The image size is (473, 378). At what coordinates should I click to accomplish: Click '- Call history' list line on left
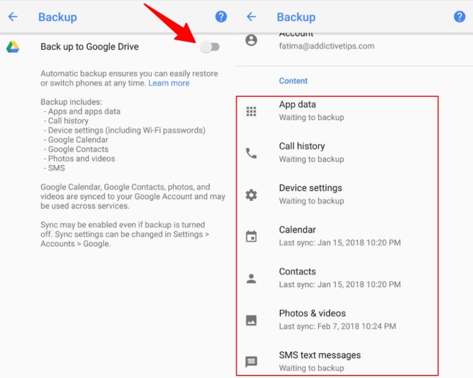coord(66,121)
